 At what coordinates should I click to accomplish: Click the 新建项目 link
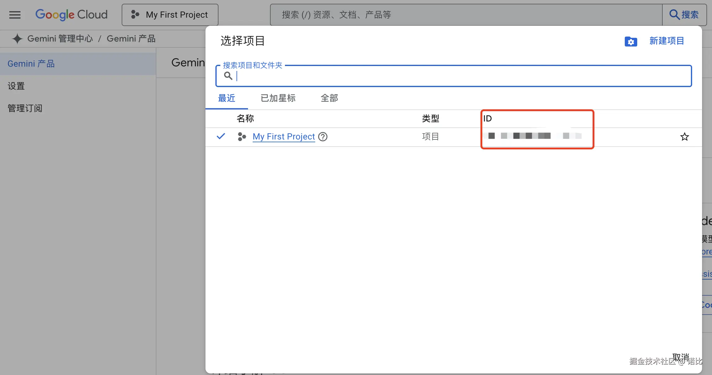coord(666,41)
